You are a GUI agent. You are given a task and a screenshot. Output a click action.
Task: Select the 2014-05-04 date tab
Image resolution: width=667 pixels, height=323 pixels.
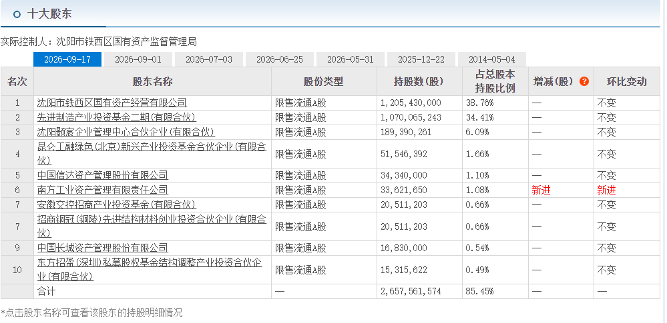click(492, 59)
